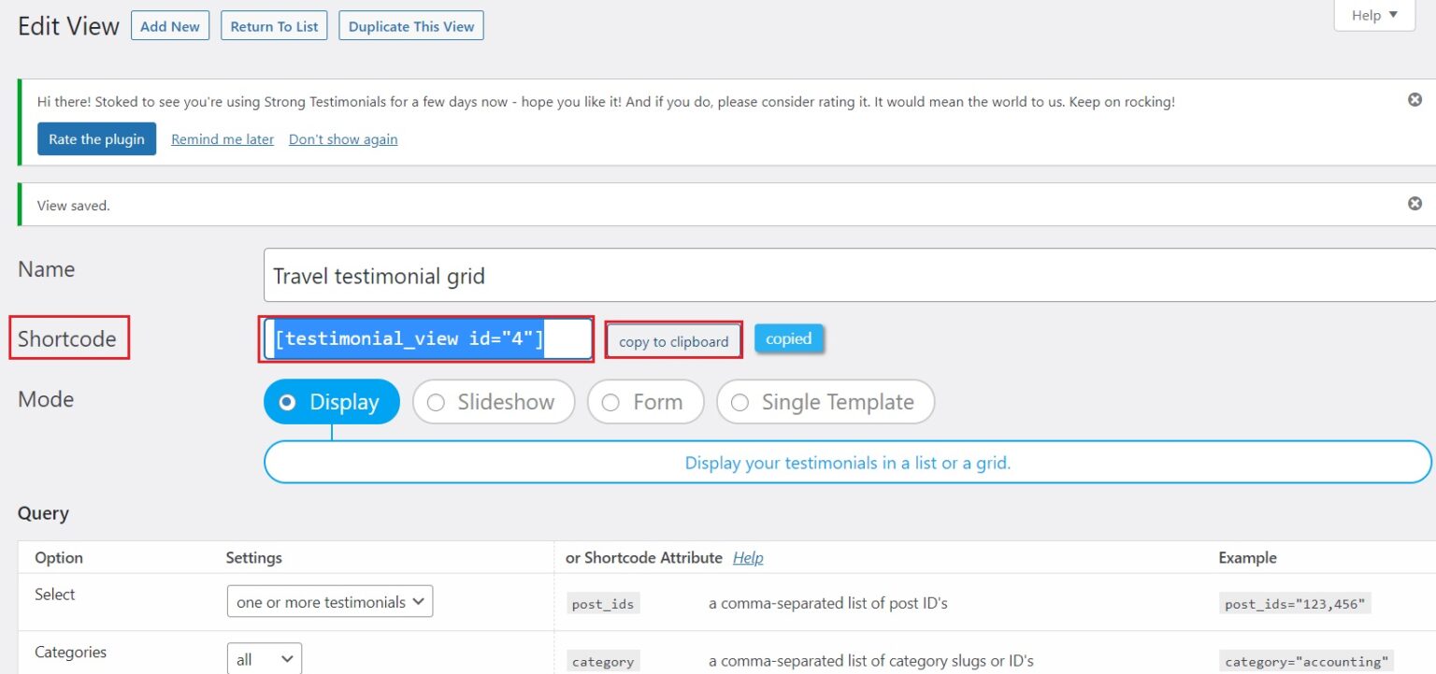Open the Select testimonials dropdown
The width and height of the screenshot is (1436, 674).
pos(330,602)
